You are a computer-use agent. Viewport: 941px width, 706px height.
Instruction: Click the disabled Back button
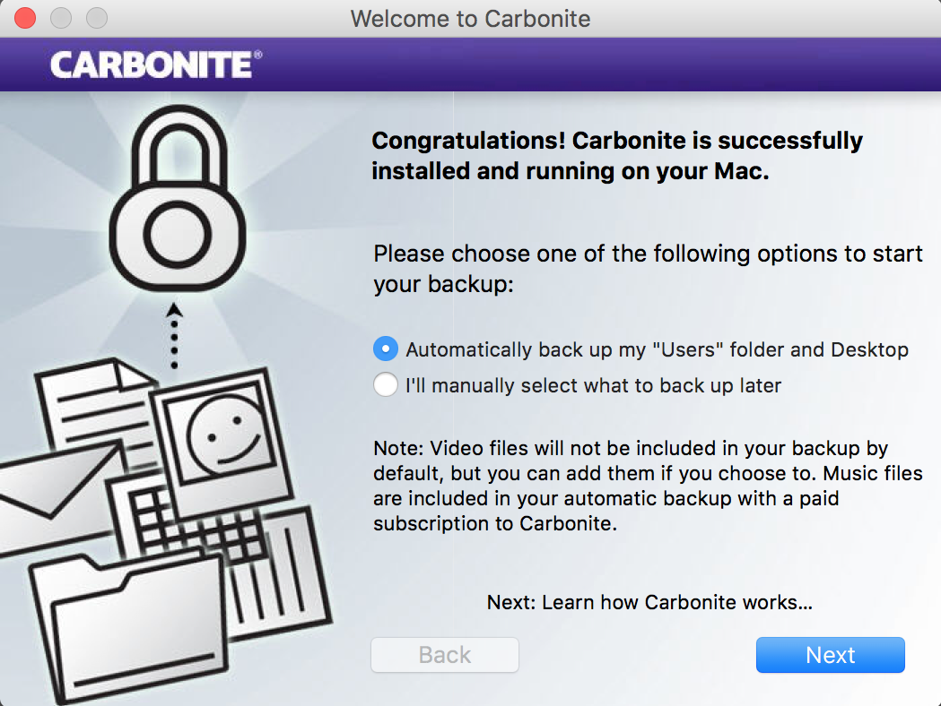(444, 655)
